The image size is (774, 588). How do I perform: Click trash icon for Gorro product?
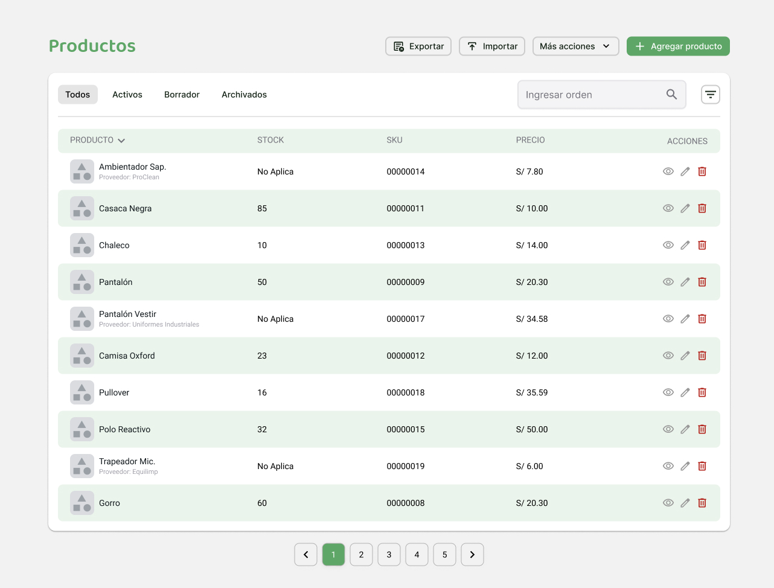coord(702,503)
